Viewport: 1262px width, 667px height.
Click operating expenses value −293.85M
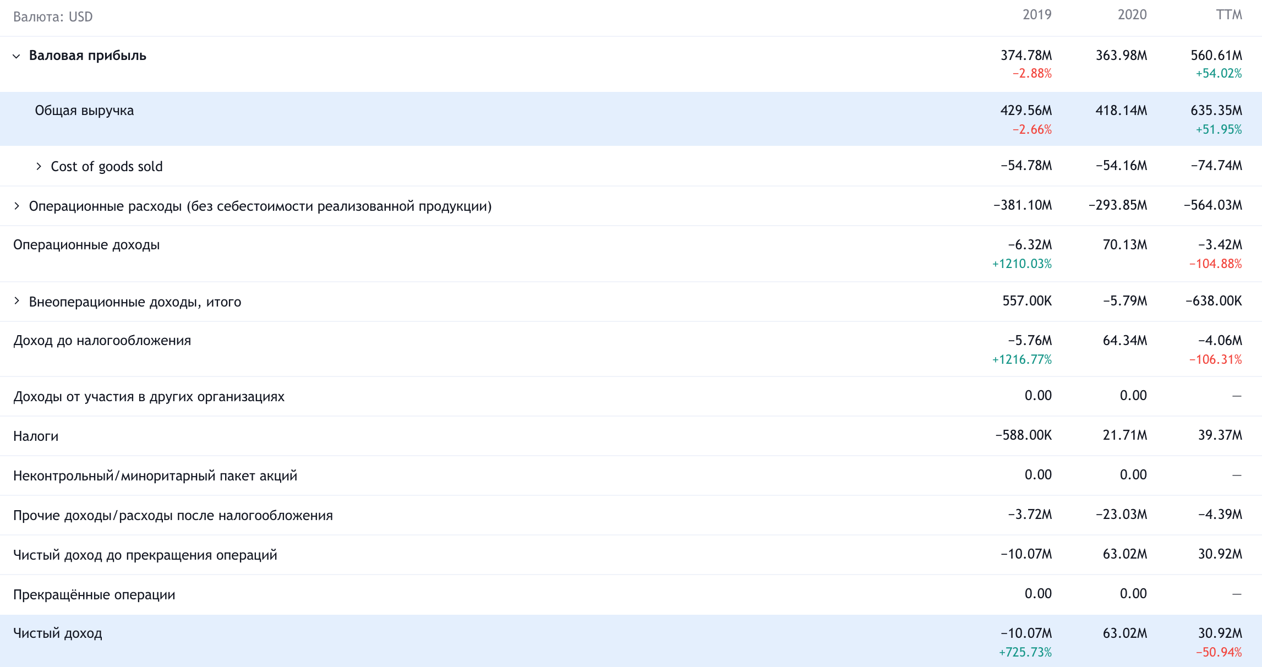coord(1118,205)
